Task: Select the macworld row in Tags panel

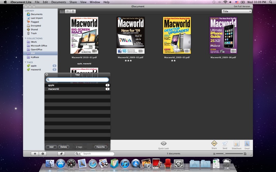Action: (x=77, y=89)
